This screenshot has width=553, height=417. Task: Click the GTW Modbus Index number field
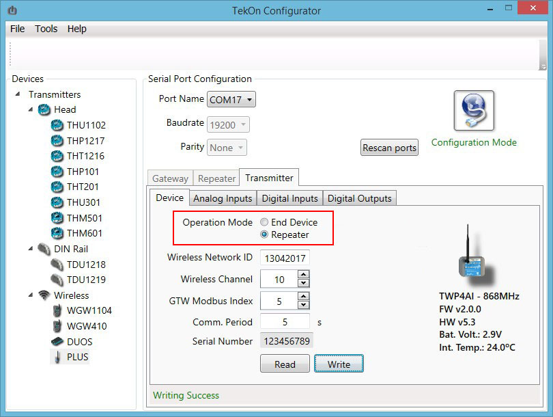(x=279, y=301)
